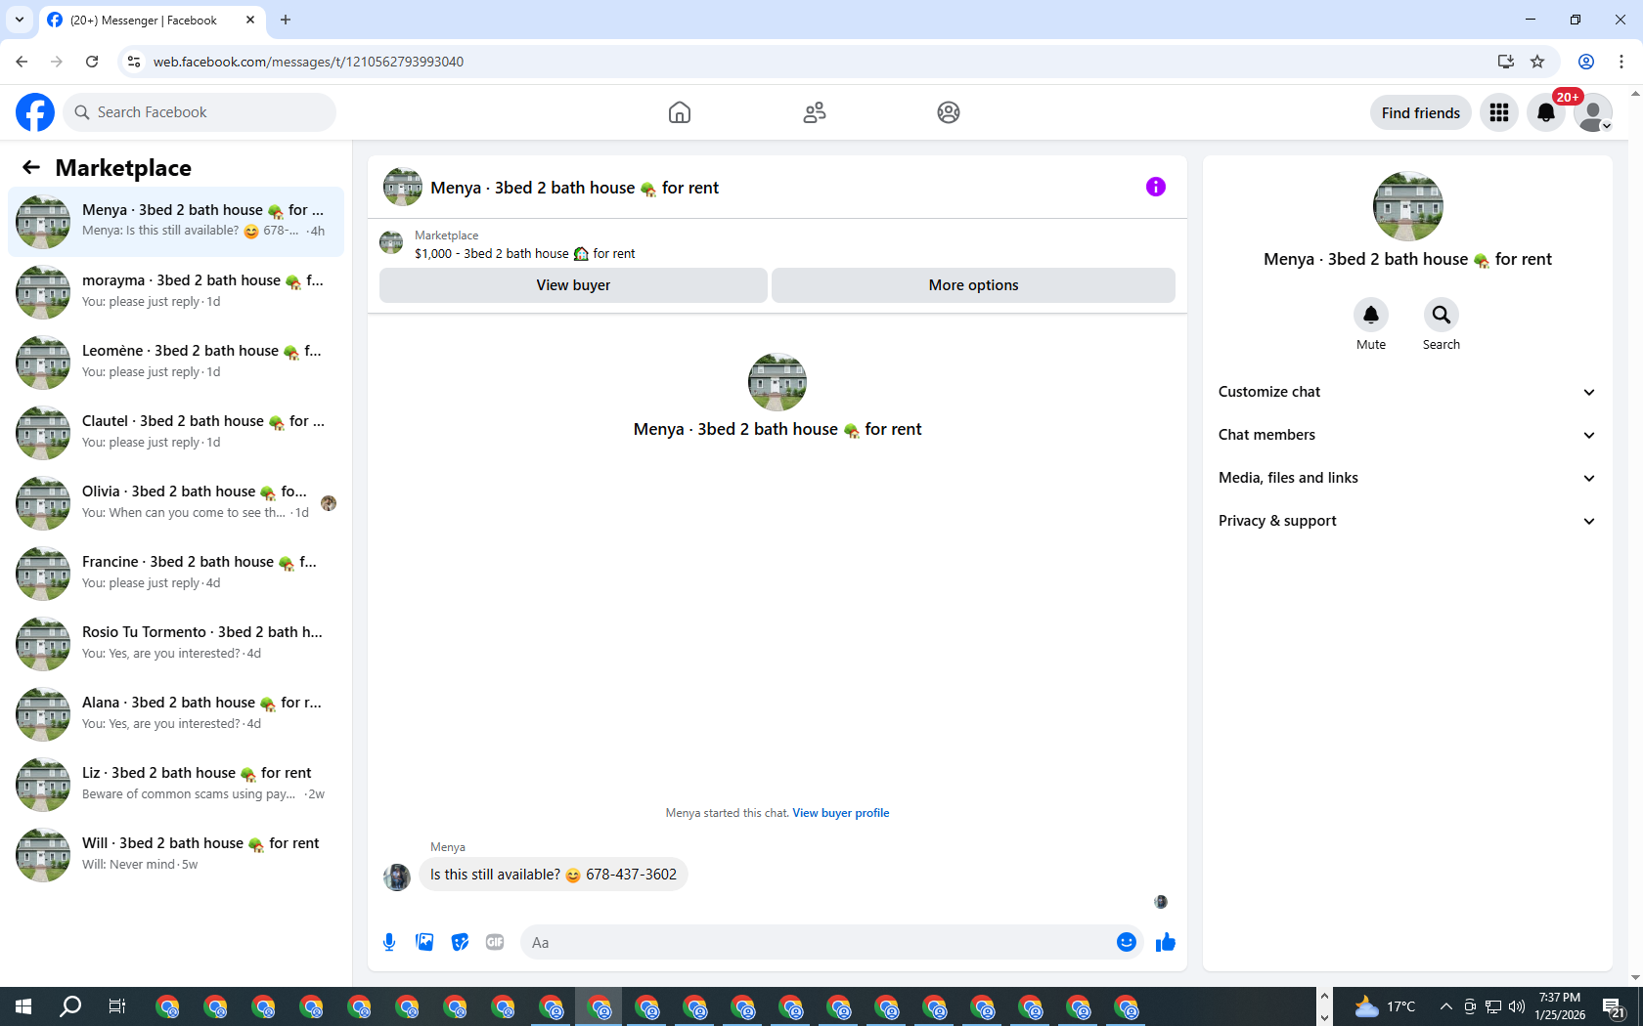
Task: Open the account profile avatar menu
Action: pyautogui.click(x=1593, y=112)
